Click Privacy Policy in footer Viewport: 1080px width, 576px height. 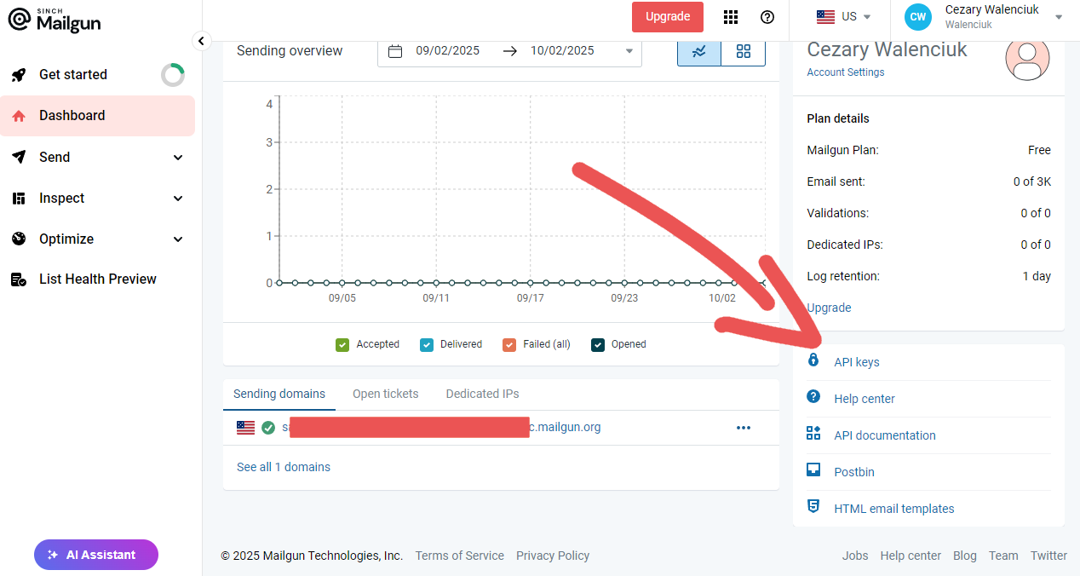click(553, 556)
